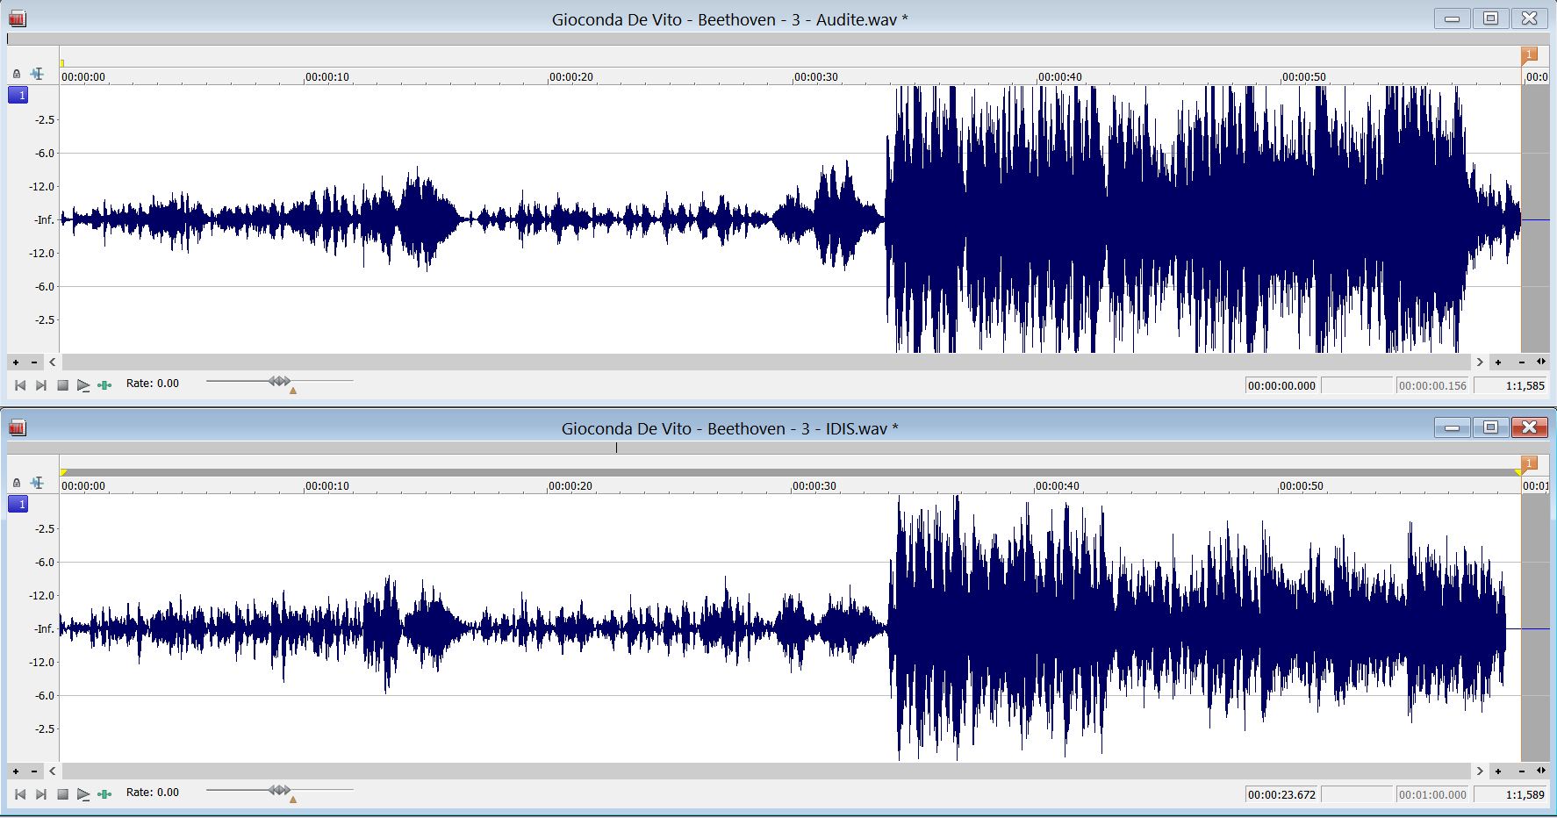
Task: Maximize the Audite.wav window
Action: click(1490, 18)
